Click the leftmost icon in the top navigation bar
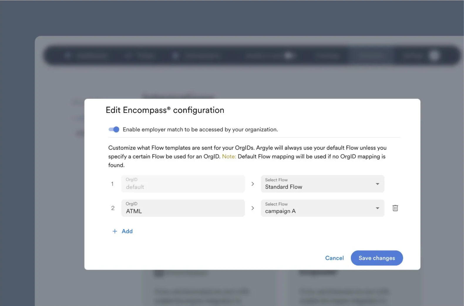The image size is (464, 306). (68, 55)
